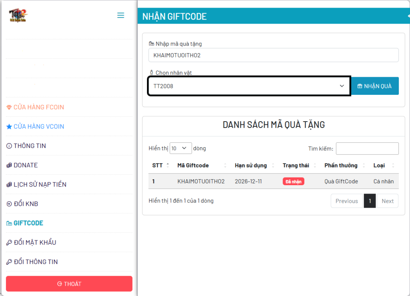Focus the gift code input field

coord(273,55)
